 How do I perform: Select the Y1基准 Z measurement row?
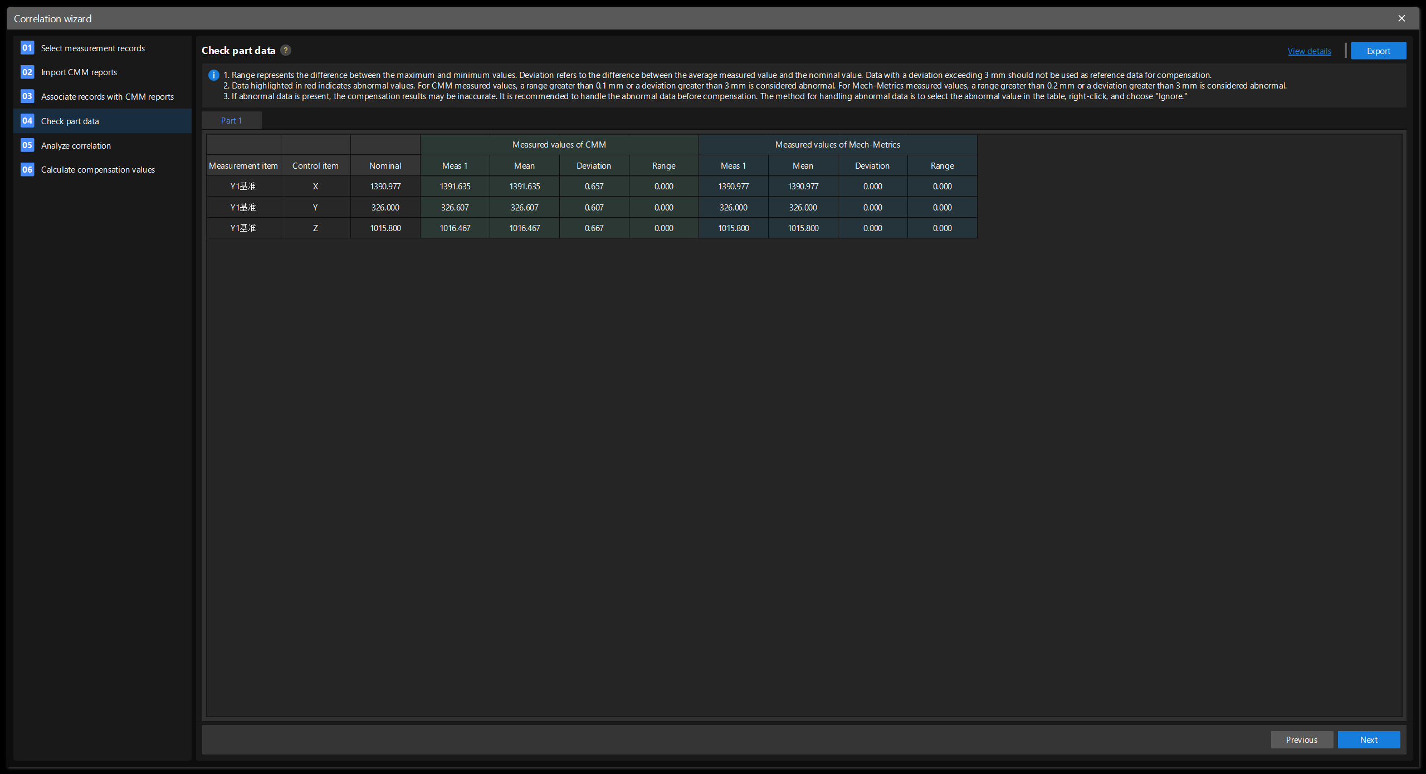(x=243, y=228)
